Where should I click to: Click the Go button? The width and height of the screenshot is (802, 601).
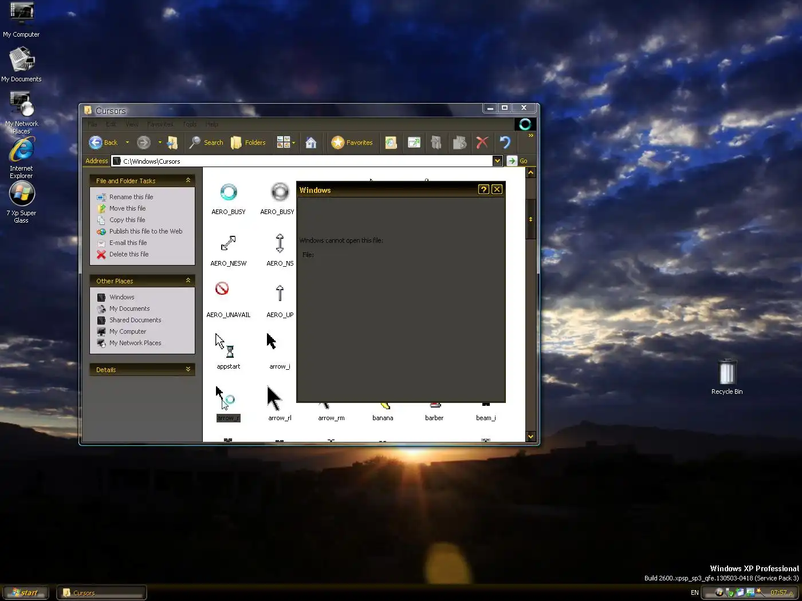point(517,161)
